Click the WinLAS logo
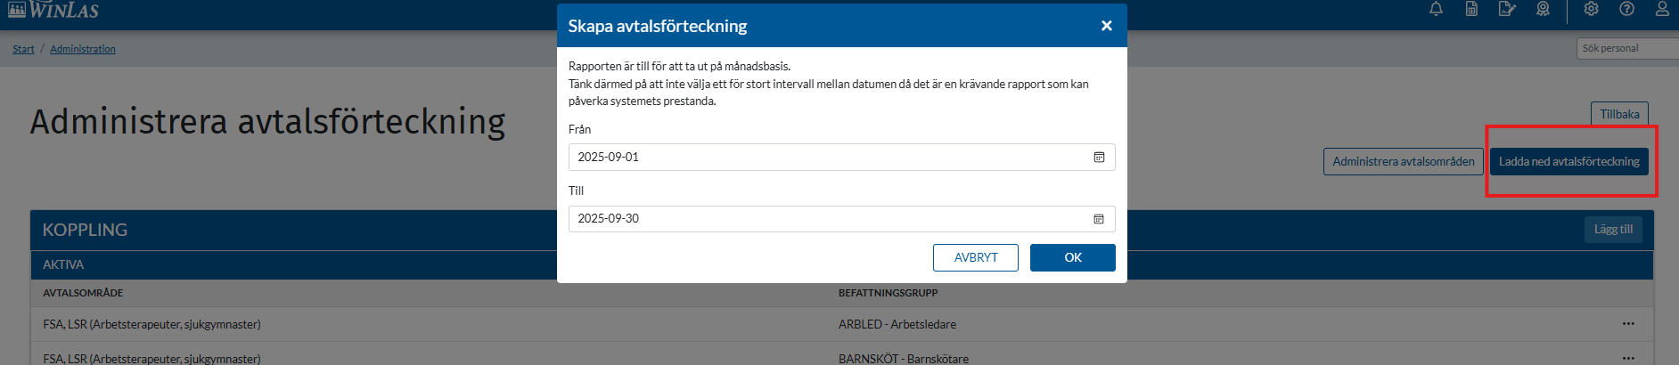 coord(53,10)
